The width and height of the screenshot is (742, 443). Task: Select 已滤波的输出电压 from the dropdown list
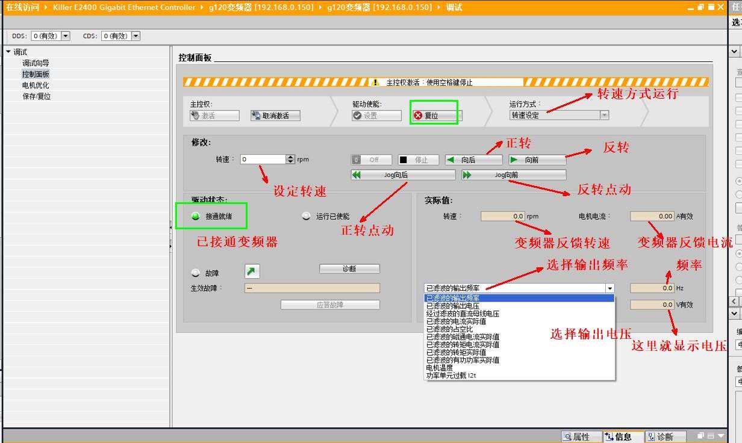click(x=454, y=306)
